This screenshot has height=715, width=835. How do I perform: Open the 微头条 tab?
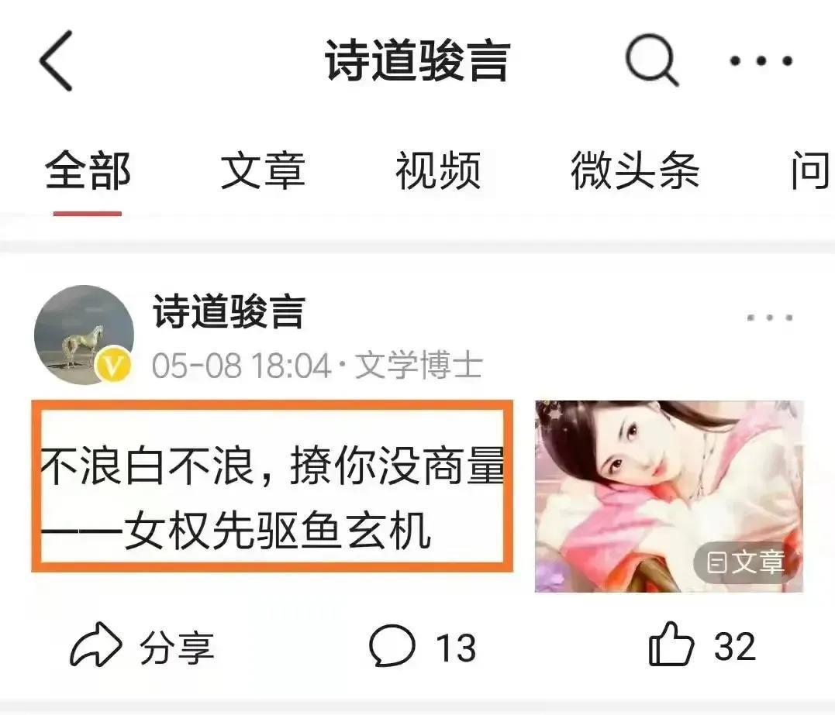(635, 170)
